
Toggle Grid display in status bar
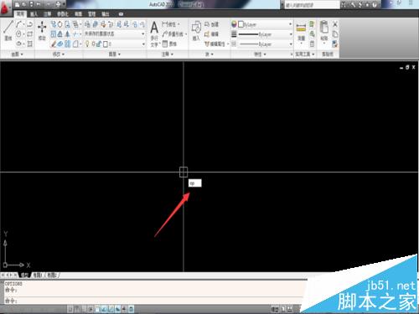click(x=76, y=309)
